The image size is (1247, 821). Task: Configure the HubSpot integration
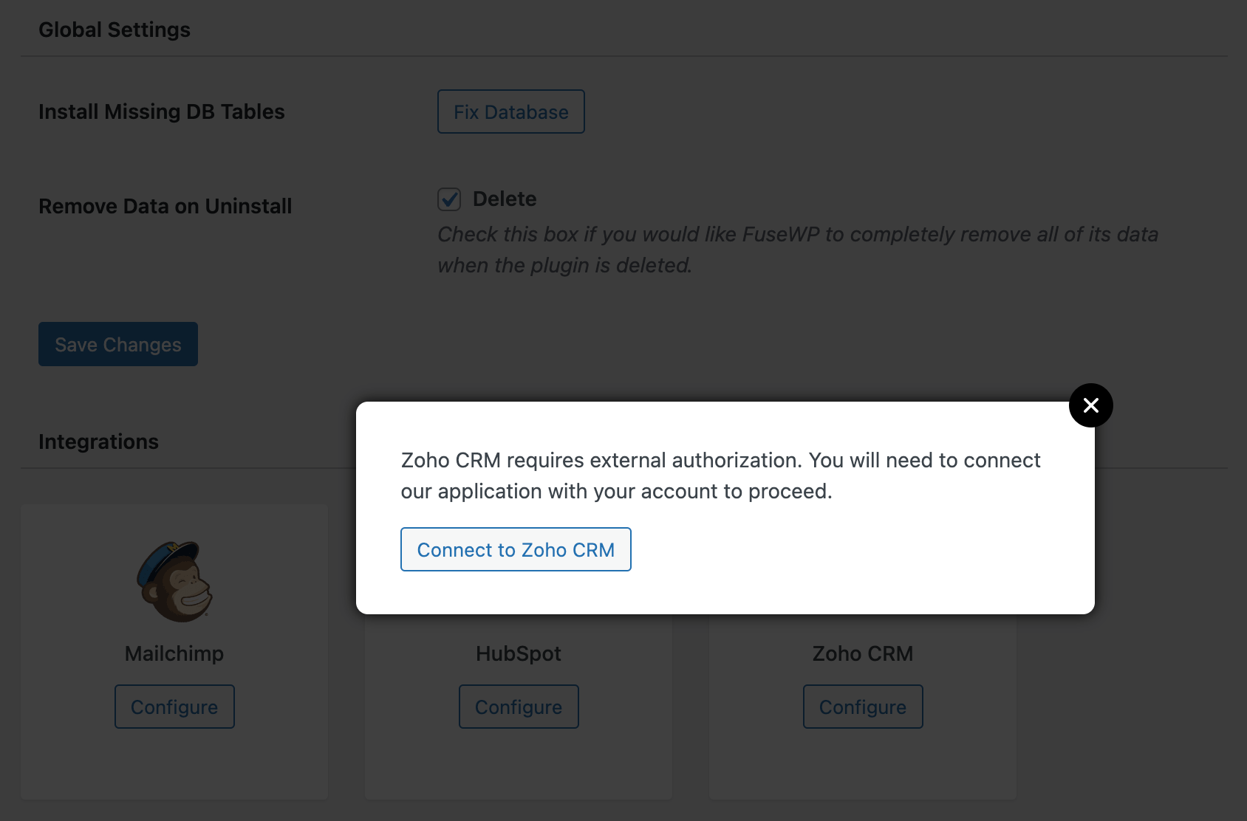click(518, 707)
